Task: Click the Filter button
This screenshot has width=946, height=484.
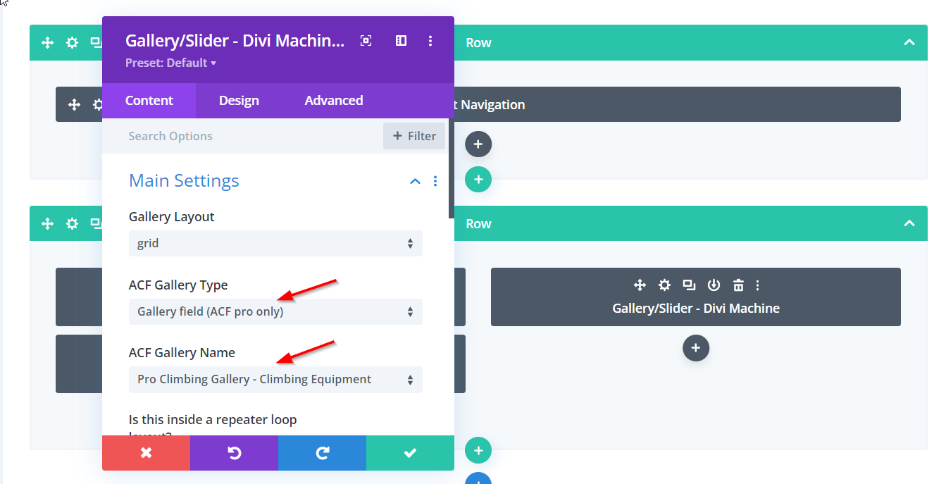Action: [414, 136]
